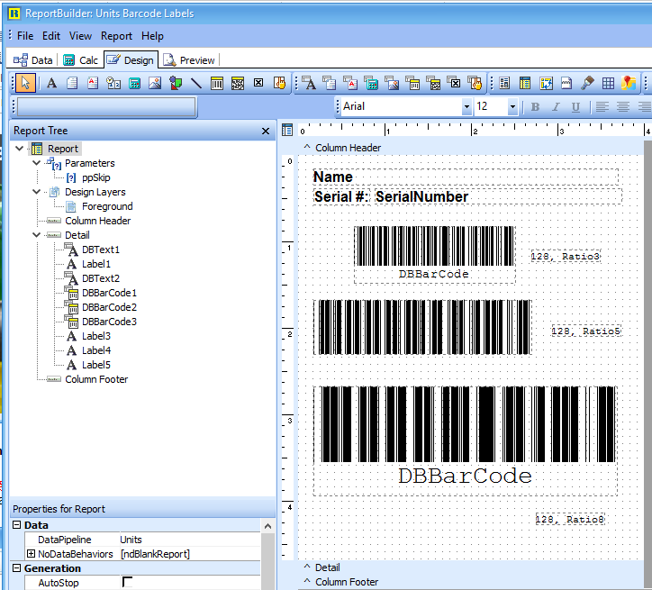Click the edit box in the toolbar
The image size is (652, 590).
[106, 107]
